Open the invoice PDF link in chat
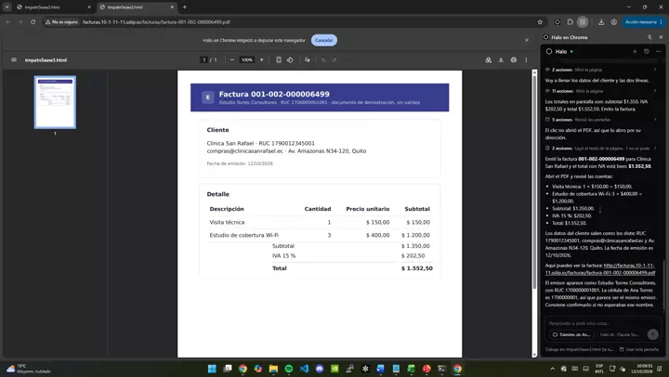Viewport: 669px width, 377px height. pyautogui.click(x=600, y=268)
